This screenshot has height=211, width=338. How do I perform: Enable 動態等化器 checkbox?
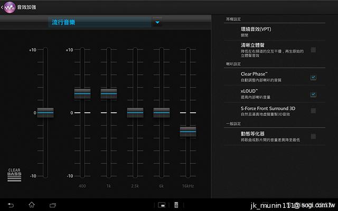pos(313,136)
